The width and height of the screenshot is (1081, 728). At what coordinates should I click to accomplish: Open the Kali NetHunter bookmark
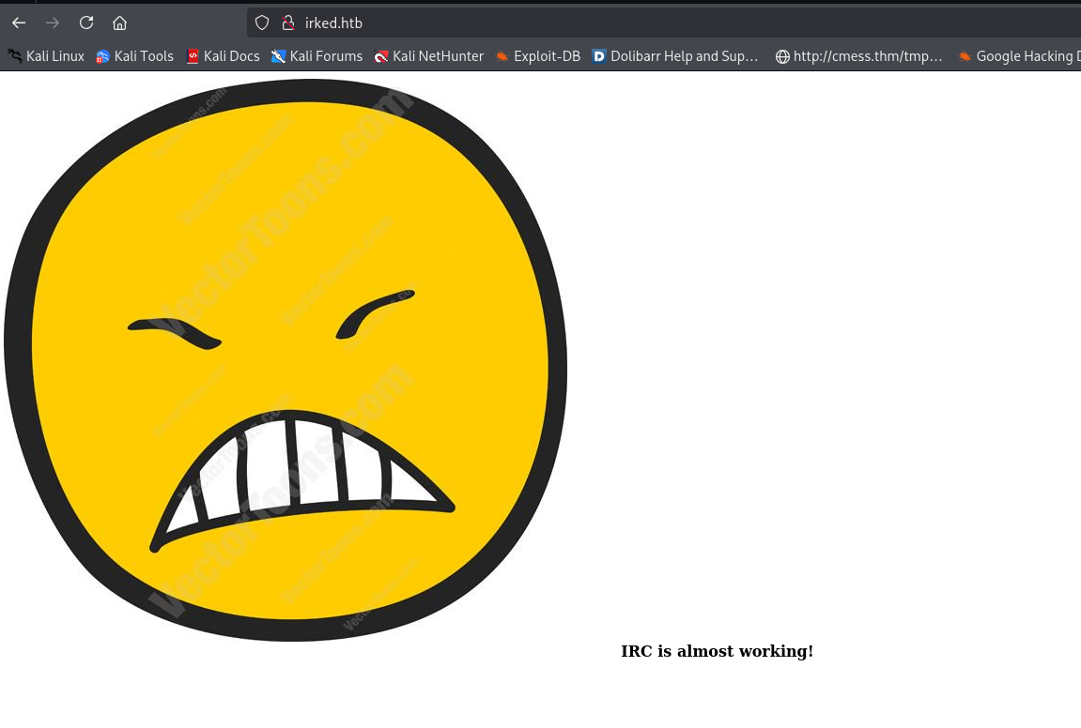click(x=429, y=56)
